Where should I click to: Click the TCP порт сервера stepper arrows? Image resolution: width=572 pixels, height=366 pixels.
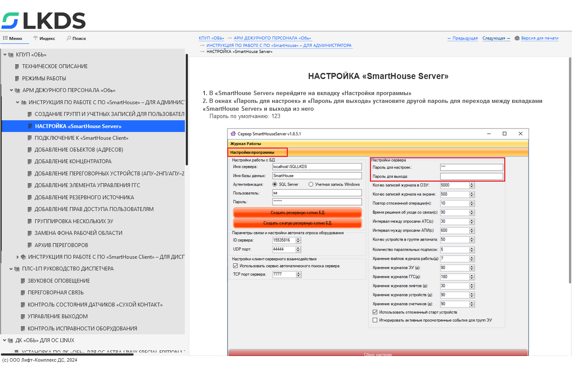coord(299,274)
